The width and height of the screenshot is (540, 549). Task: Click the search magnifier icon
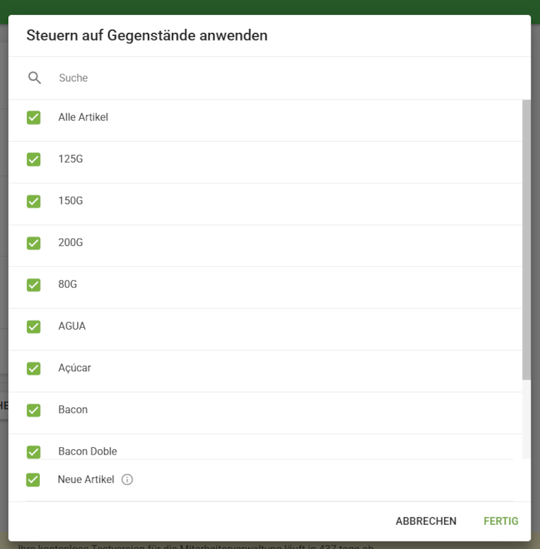(x=34, y=78)
